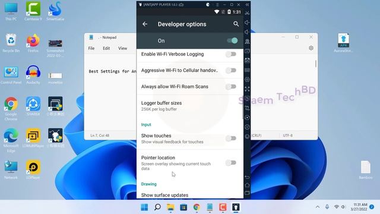Show hidden system tray icons
This screenshot has height=214, width=380.
pyautogui.click(x=318, y=207)
